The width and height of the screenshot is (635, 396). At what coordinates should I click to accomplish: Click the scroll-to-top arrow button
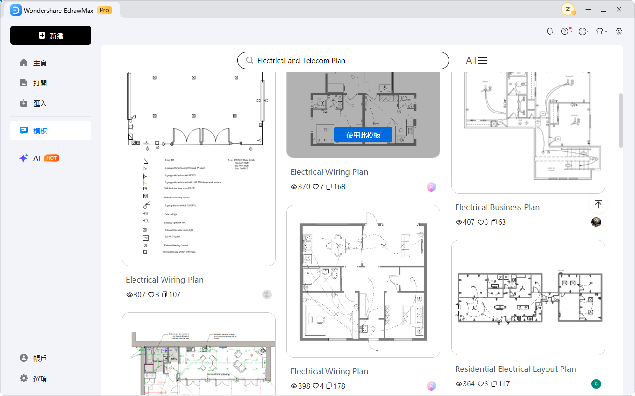click(598, 204)
